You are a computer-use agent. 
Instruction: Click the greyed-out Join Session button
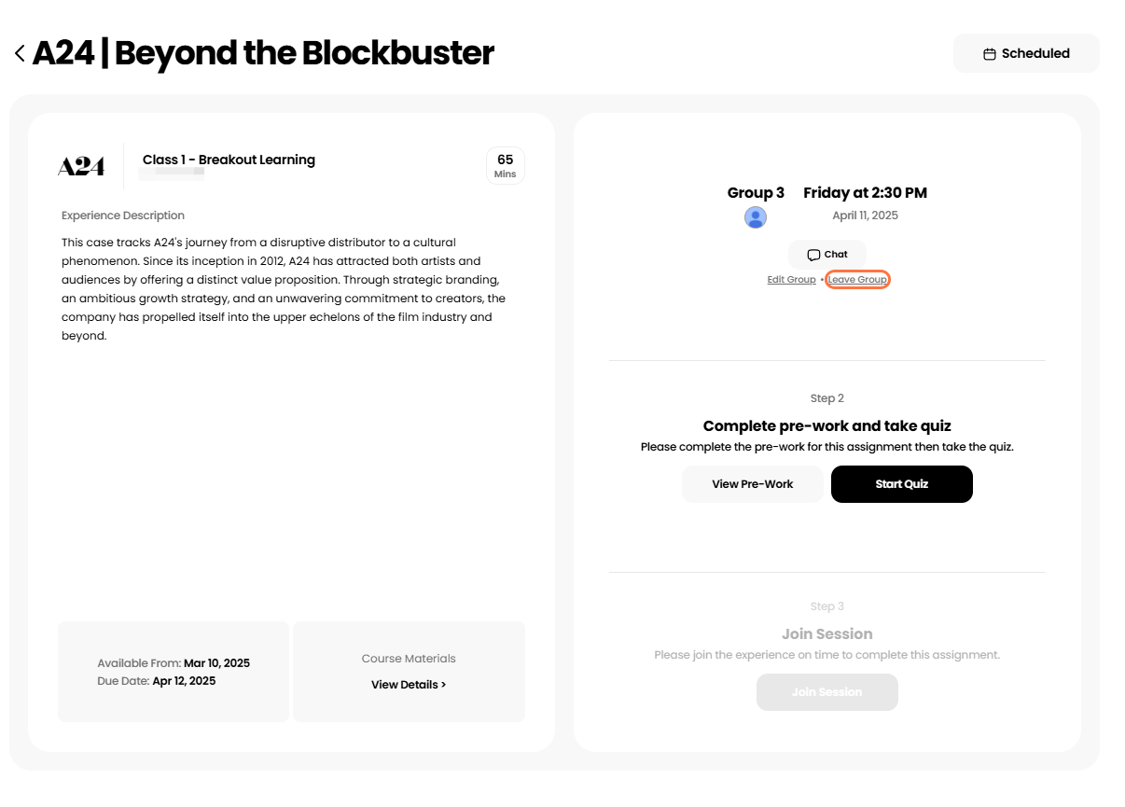coord(826,692)
